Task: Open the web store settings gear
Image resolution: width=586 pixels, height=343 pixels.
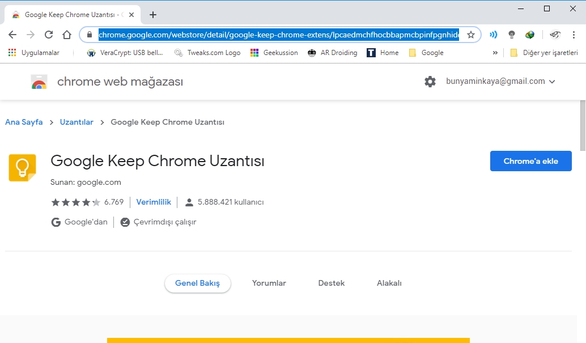Action: (430, 82)
